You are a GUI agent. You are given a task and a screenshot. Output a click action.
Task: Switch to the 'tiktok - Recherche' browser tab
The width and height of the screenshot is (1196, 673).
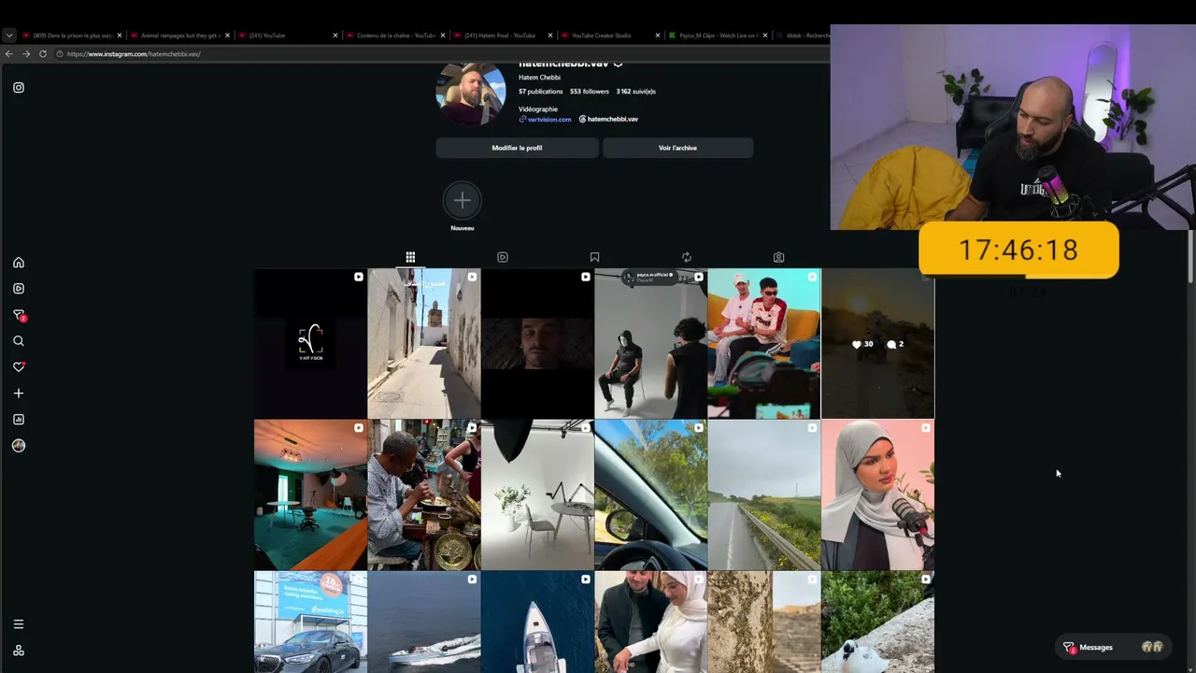pyautogui.click(x=802, y=36)
